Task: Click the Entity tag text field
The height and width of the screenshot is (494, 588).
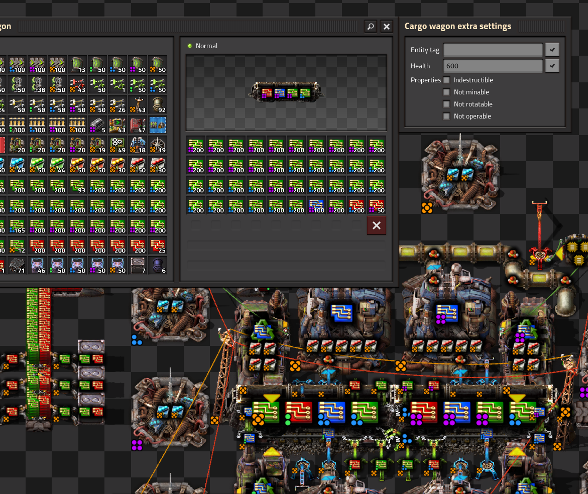Action: [x=493, y=50]
